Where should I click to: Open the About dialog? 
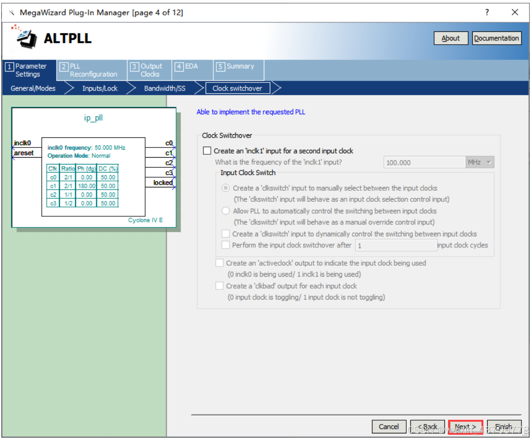451,38
